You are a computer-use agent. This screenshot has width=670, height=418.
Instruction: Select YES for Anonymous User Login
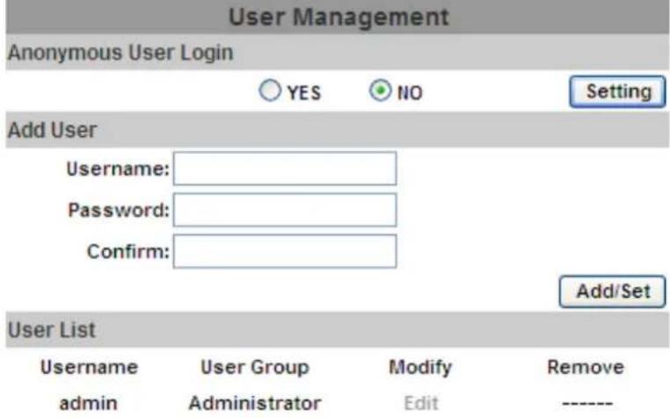pyautogui.click(x=270, y=90)
